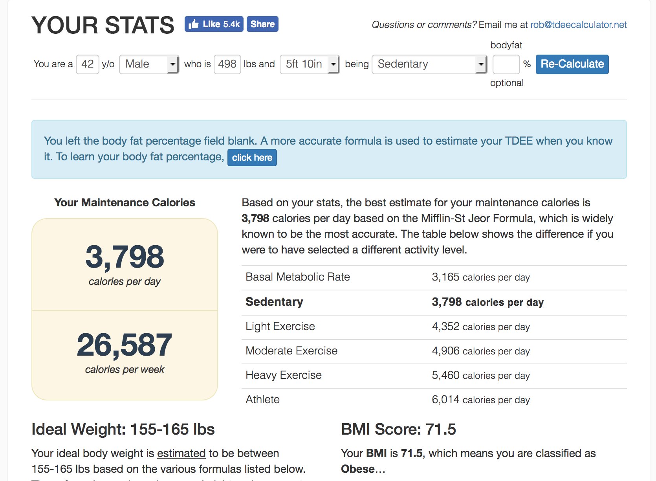Click the 'BMI Score: 71.5' heading

[398, 429]
